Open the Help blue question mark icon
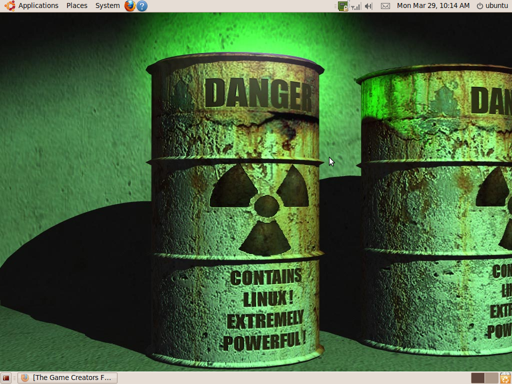This screenshot has height=384, width=512. pos(141,5)
